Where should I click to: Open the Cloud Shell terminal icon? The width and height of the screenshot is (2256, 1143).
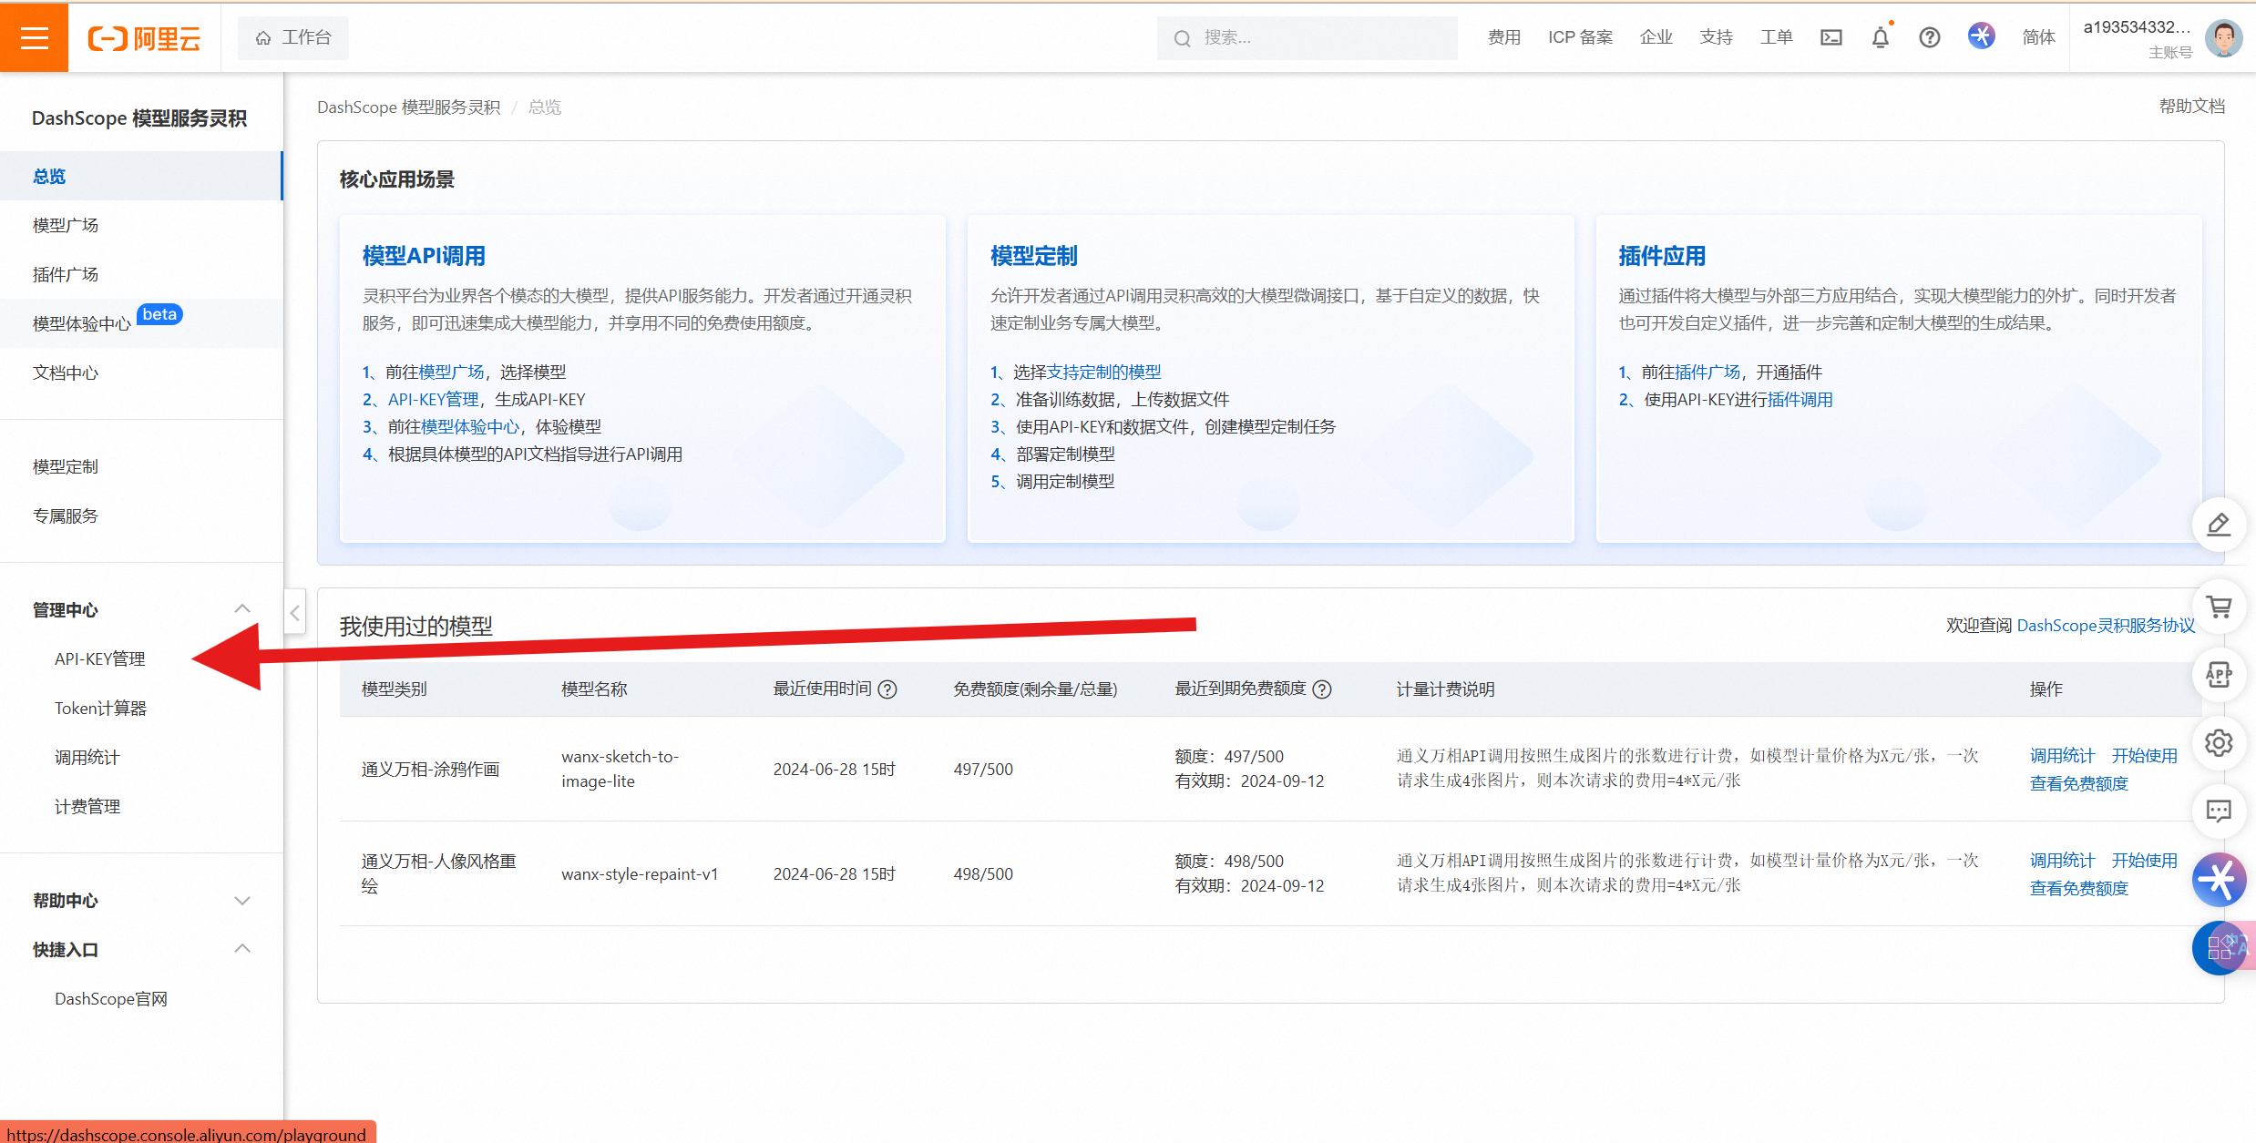1830,37
